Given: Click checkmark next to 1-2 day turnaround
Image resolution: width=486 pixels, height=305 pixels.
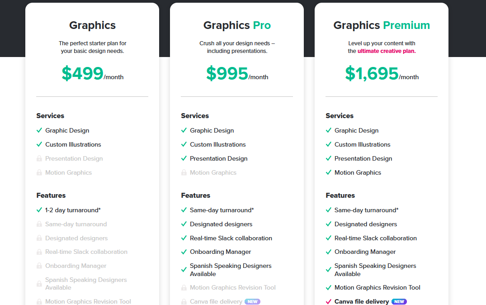Looking at the screenshot, I should tap(39, 210).
